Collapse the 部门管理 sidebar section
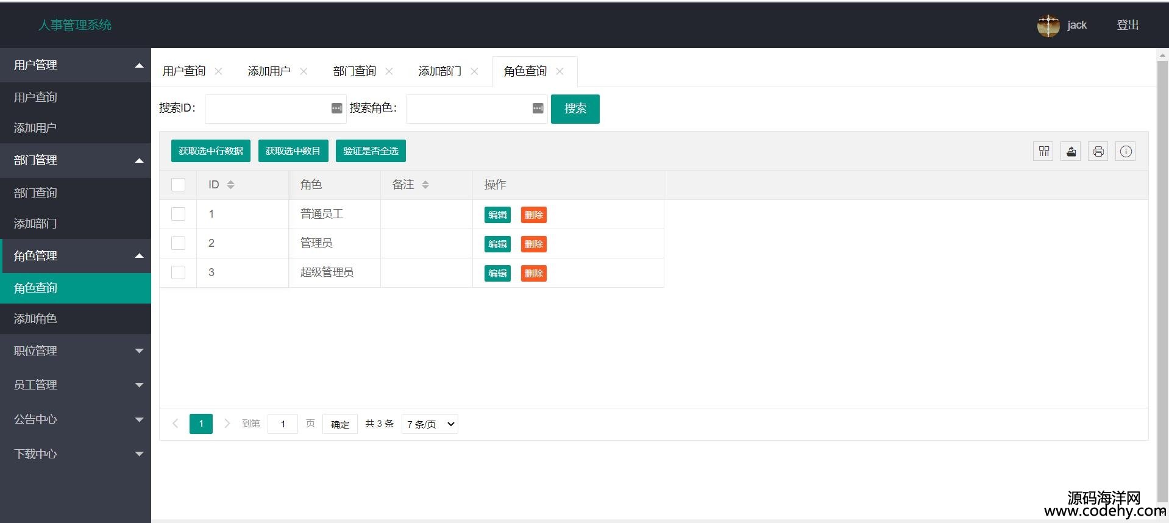The image size is (1169, 523). tap(76, 160)
